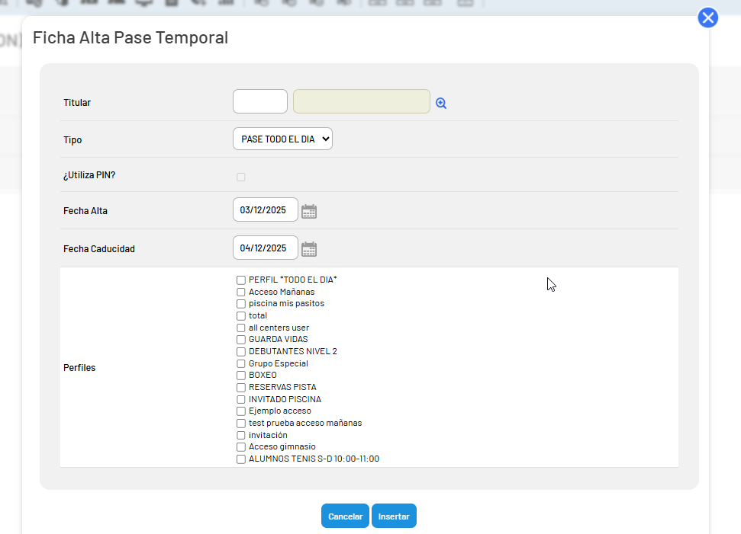741x534 pixels.
Task: Tick the Acceso gimnasio checkbox
Action: coord(241,446)
